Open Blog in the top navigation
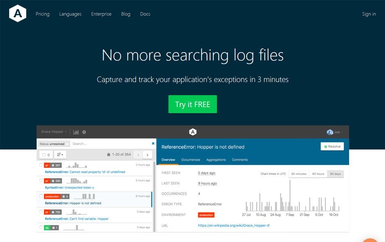Image resolution: width=385 pixels, height=242 pixels. [126, 14]
